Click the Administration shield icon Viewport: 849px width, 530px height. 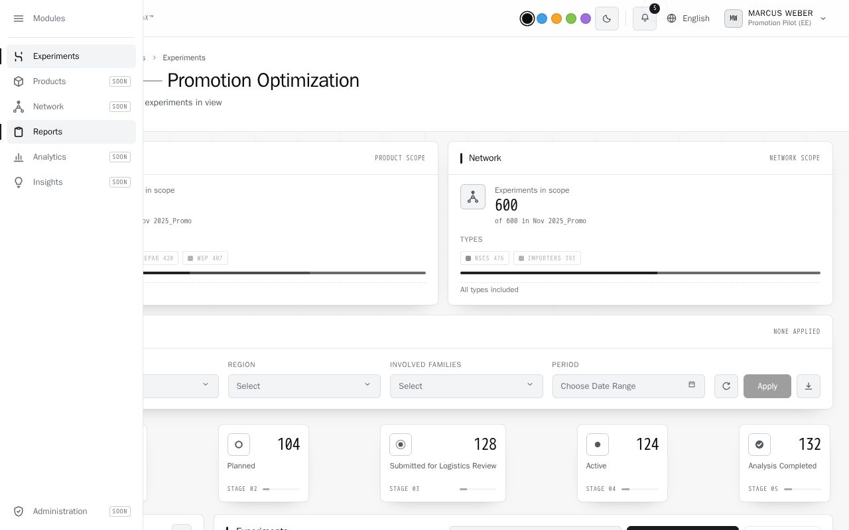point(19,511)
